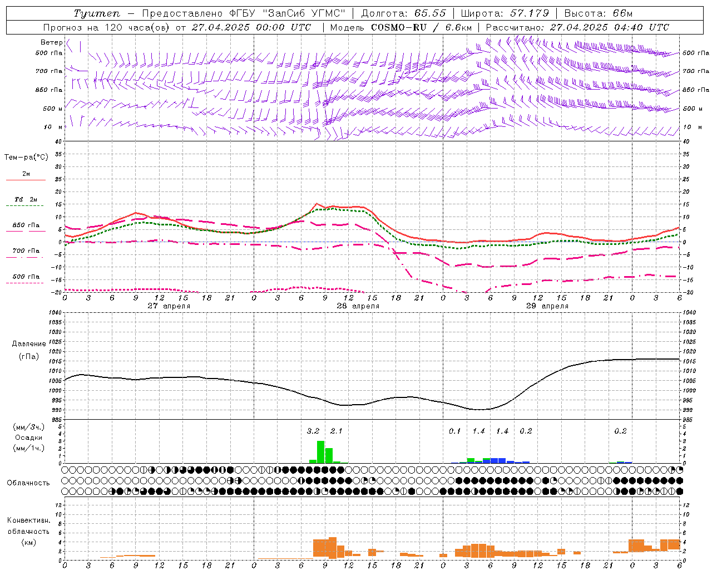
Task: Click the "(км)" convective cloud unit
Action: [29, 542]
